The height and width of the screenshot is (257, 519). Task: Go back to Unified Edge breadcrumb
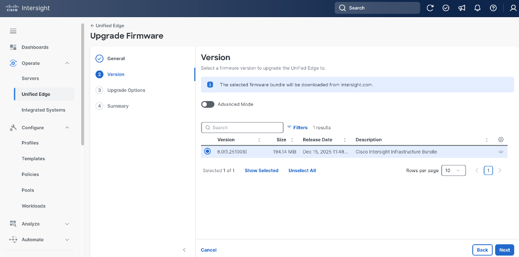pyautogui.click(x=107, y=25)
